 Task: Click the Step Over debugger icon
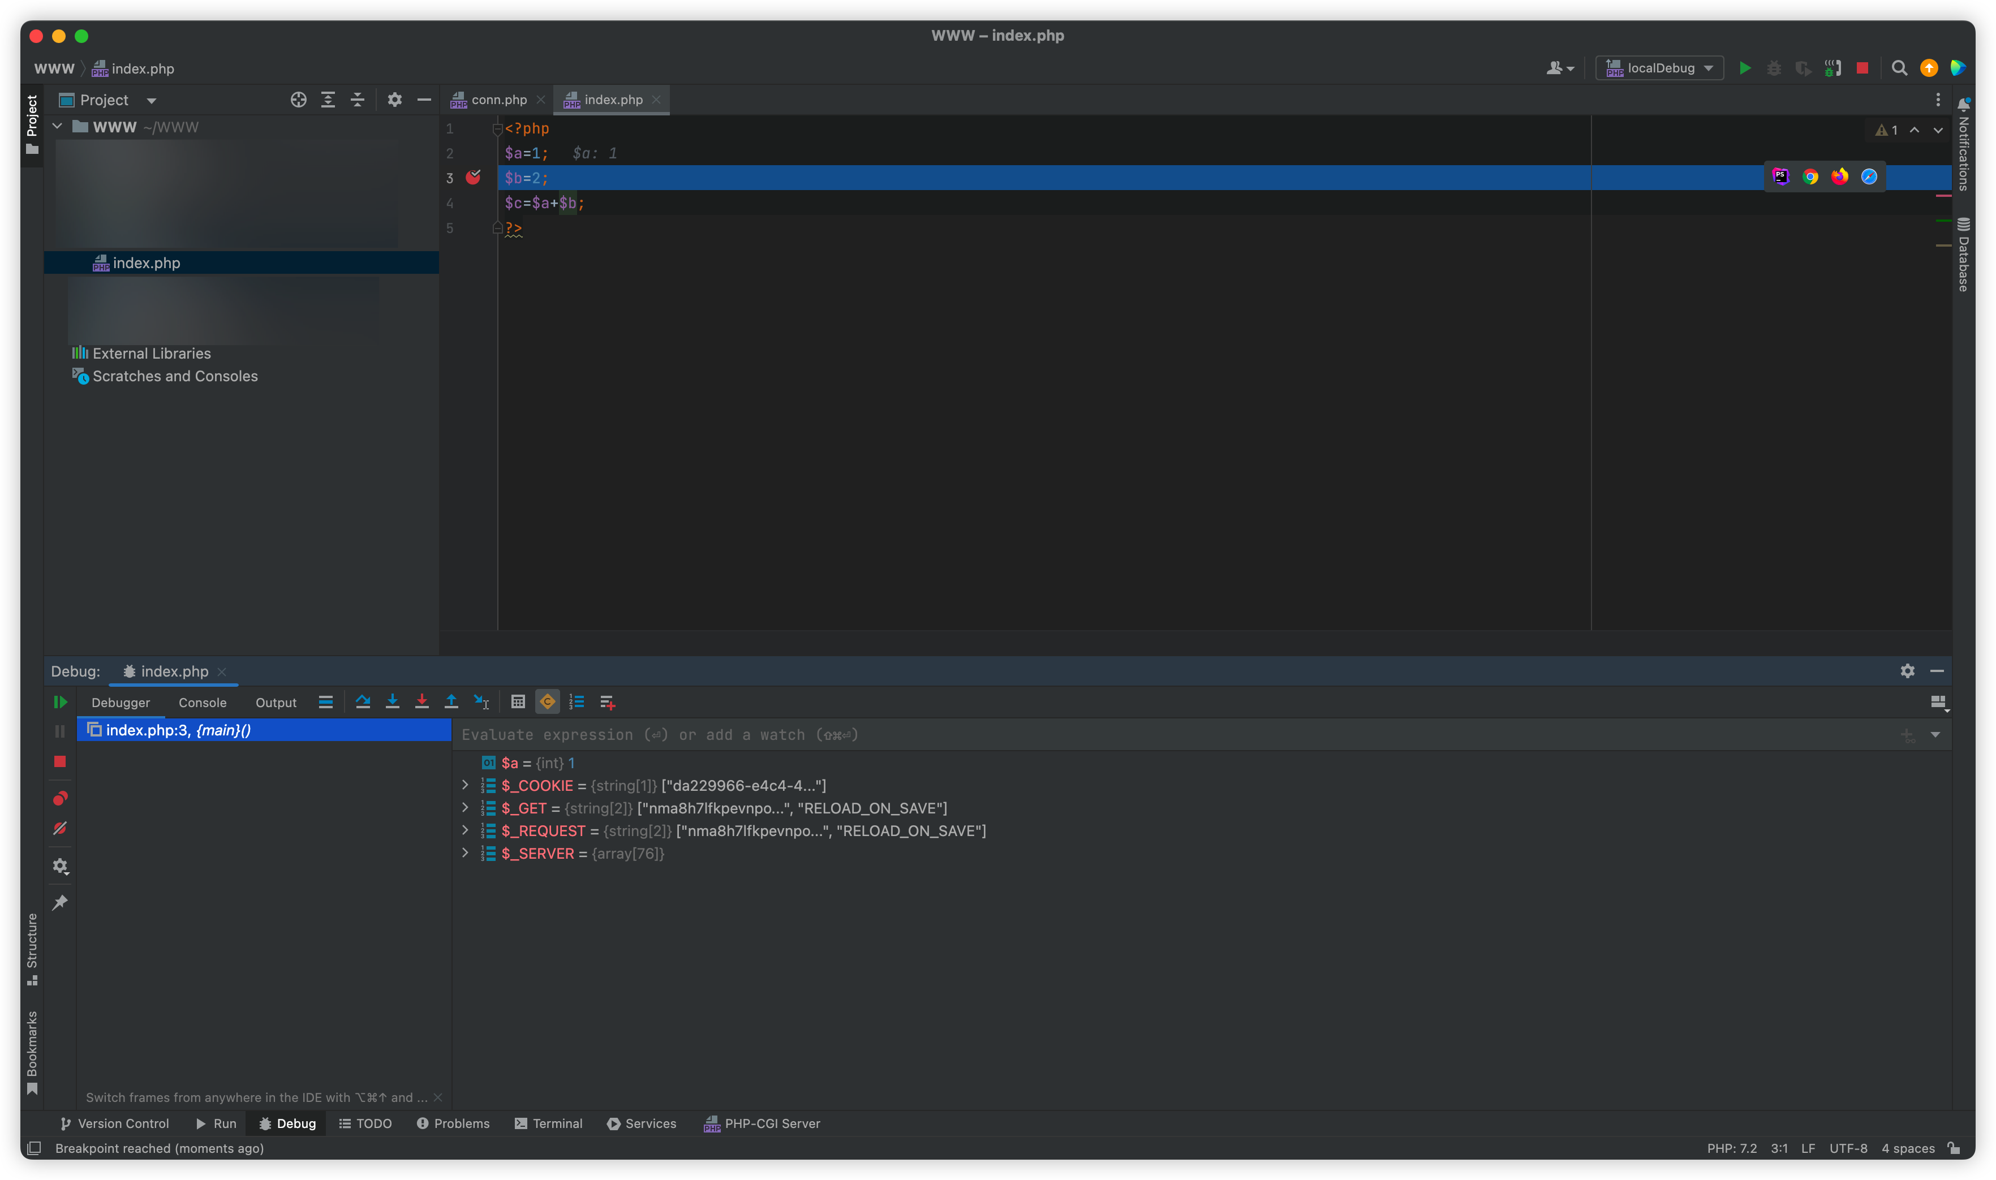pos(363,702)
